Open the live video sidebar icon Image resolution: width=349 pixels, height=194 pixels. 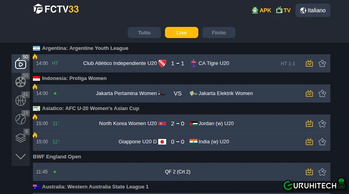21,64
